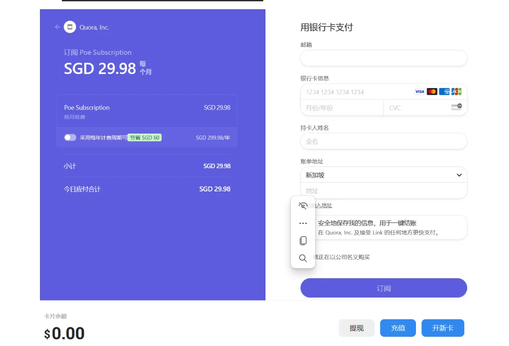Click the back arrow beside Quora, Inc.
This screenshot has height=346, width=509.
(57, 27)
